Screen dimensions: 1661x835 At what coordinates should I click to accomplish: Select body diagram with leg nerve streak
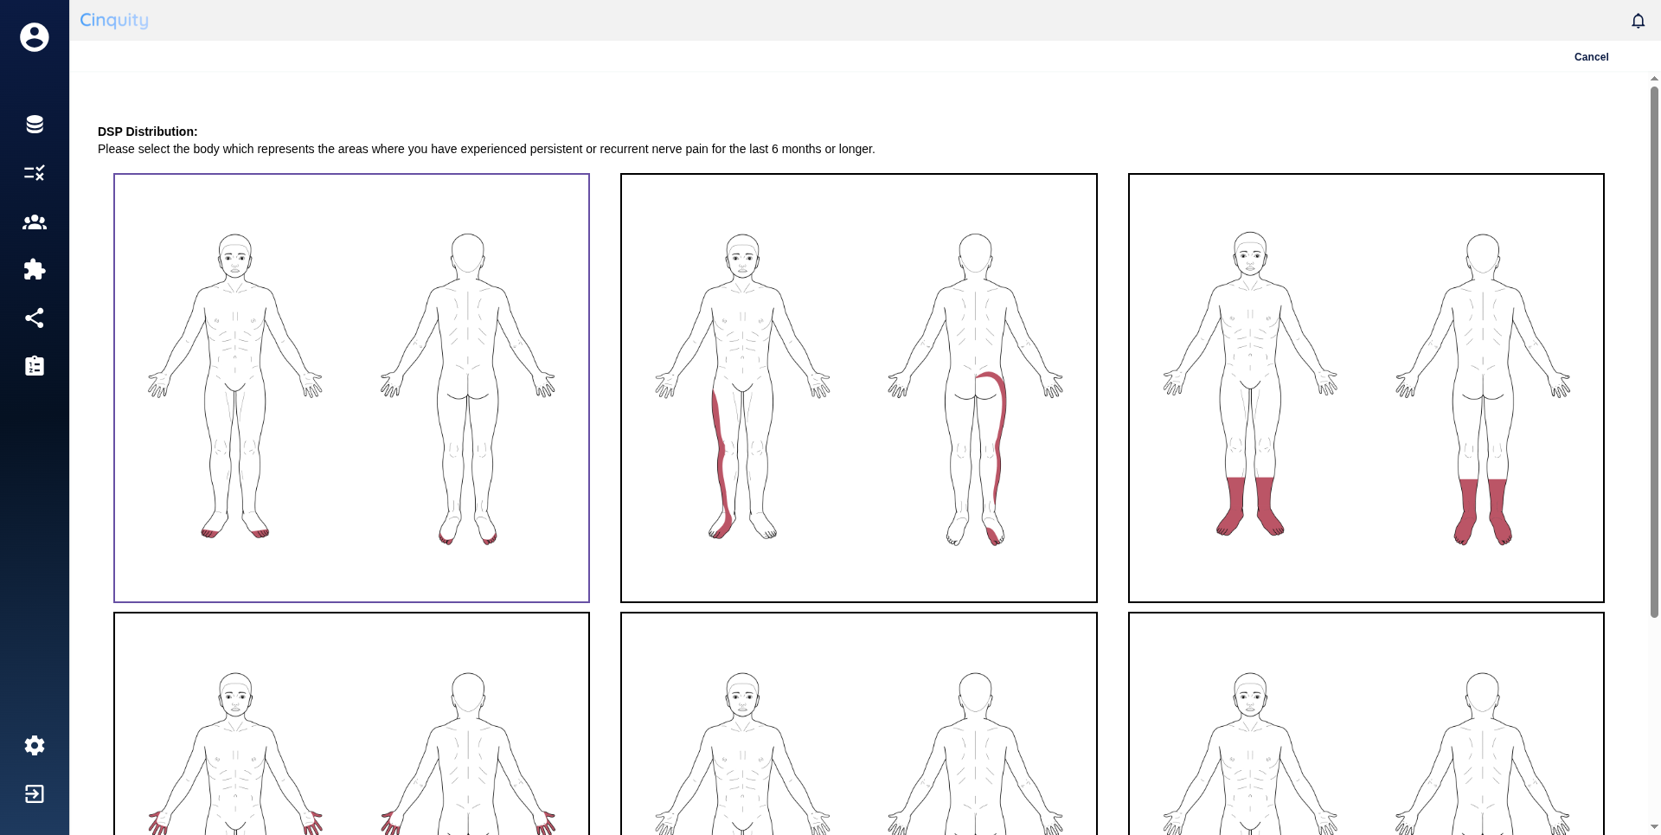tap(859, 388)
